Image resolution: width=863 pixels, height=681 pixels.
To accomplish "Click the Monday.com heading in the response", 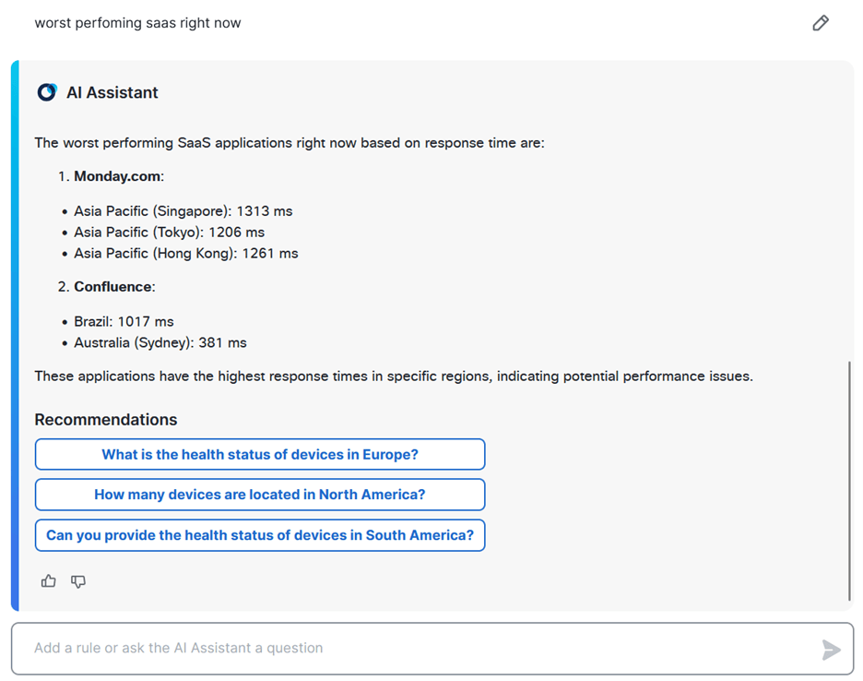I will [x=117, y=176].
